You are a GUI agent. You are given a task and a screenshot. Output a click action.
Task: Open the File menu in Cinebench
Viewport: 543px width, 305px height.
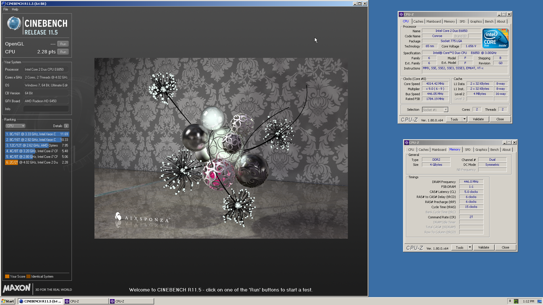coord(6,9)
